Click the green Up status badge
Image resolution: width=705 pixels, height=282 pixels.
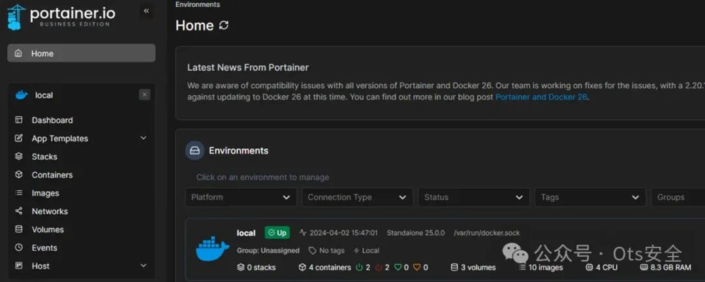tap(277, 232)
